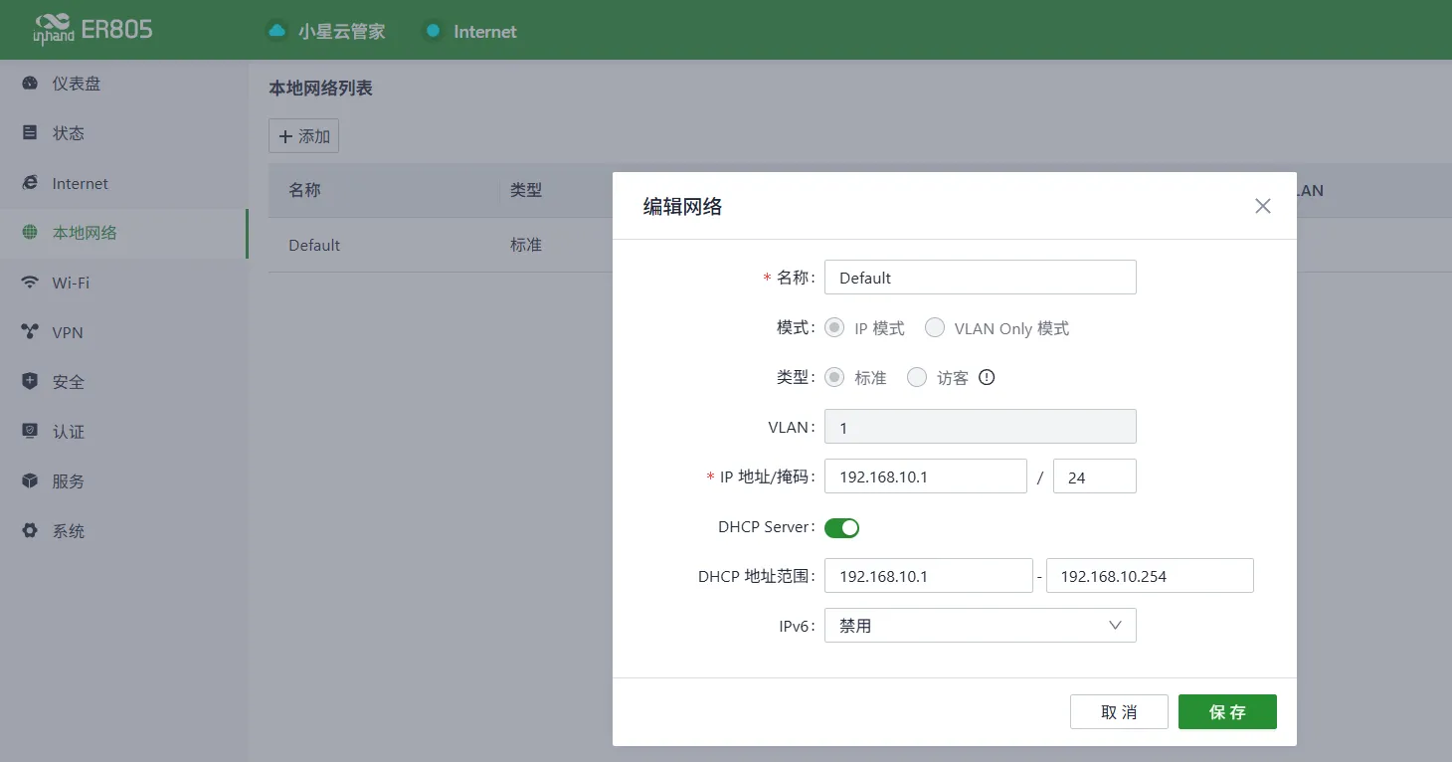Screen dimensions: 1452x762
Task: Click the IP address field 192.168.10.1
Action: coord(926,476)
